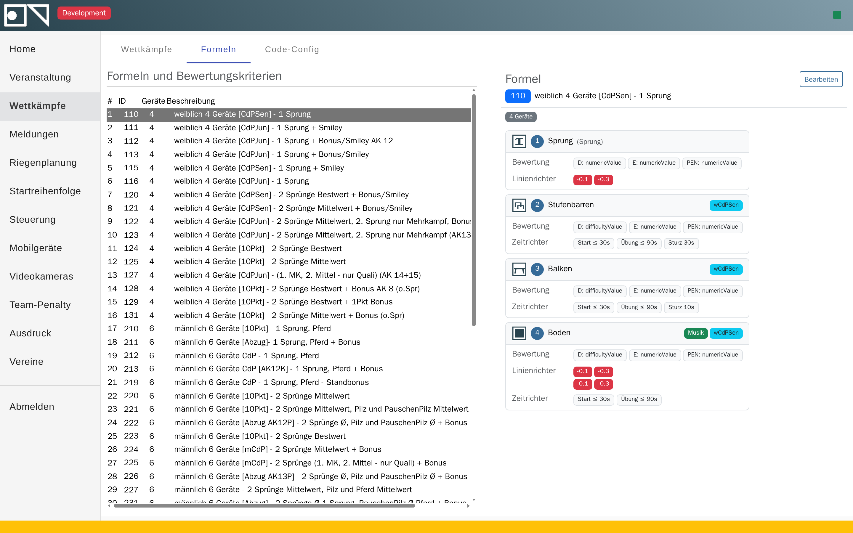The height and width of the screenshot is (533, 853).
Task: Click scroll-up arrow of formula list
Action: tap(474, 91)
